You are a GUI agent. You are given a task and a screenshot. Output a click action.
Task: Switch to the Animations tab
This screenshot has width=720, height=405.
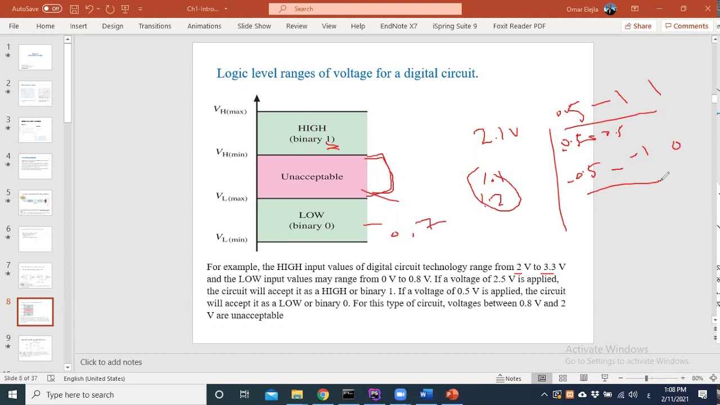pyautogui.click(x=204, y=26)
